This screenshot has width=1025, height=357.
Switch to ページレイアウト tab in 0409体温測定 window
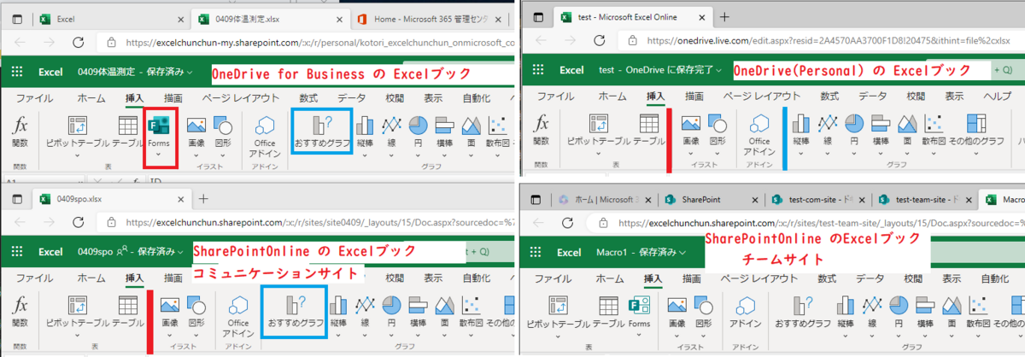(x=240, y=98)
